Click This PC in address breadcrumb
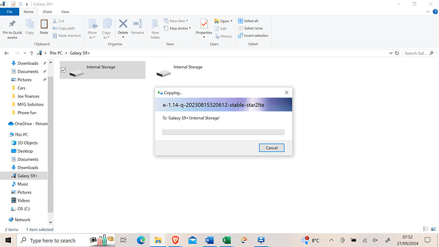This screenshot has width=439, height=247. click(x=56, y=53)
